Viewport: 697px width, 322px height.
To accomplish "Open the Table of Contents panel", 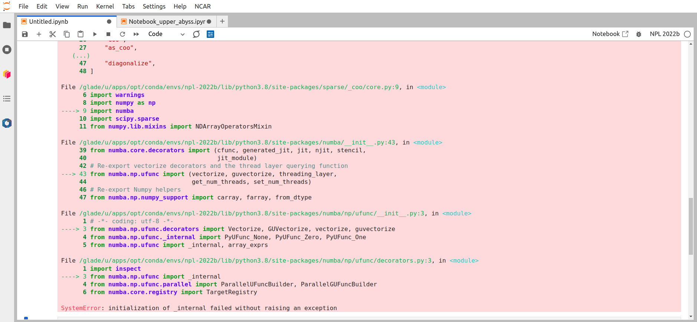I will point(7,99).
